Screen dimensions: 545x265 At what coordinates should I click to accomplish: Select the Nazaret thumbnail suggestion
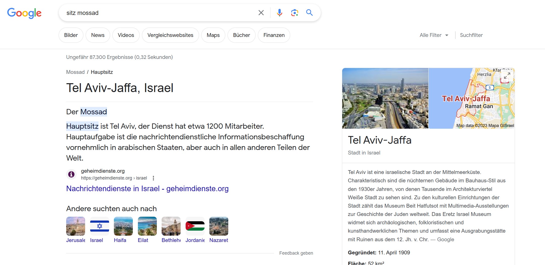point(219,230)
